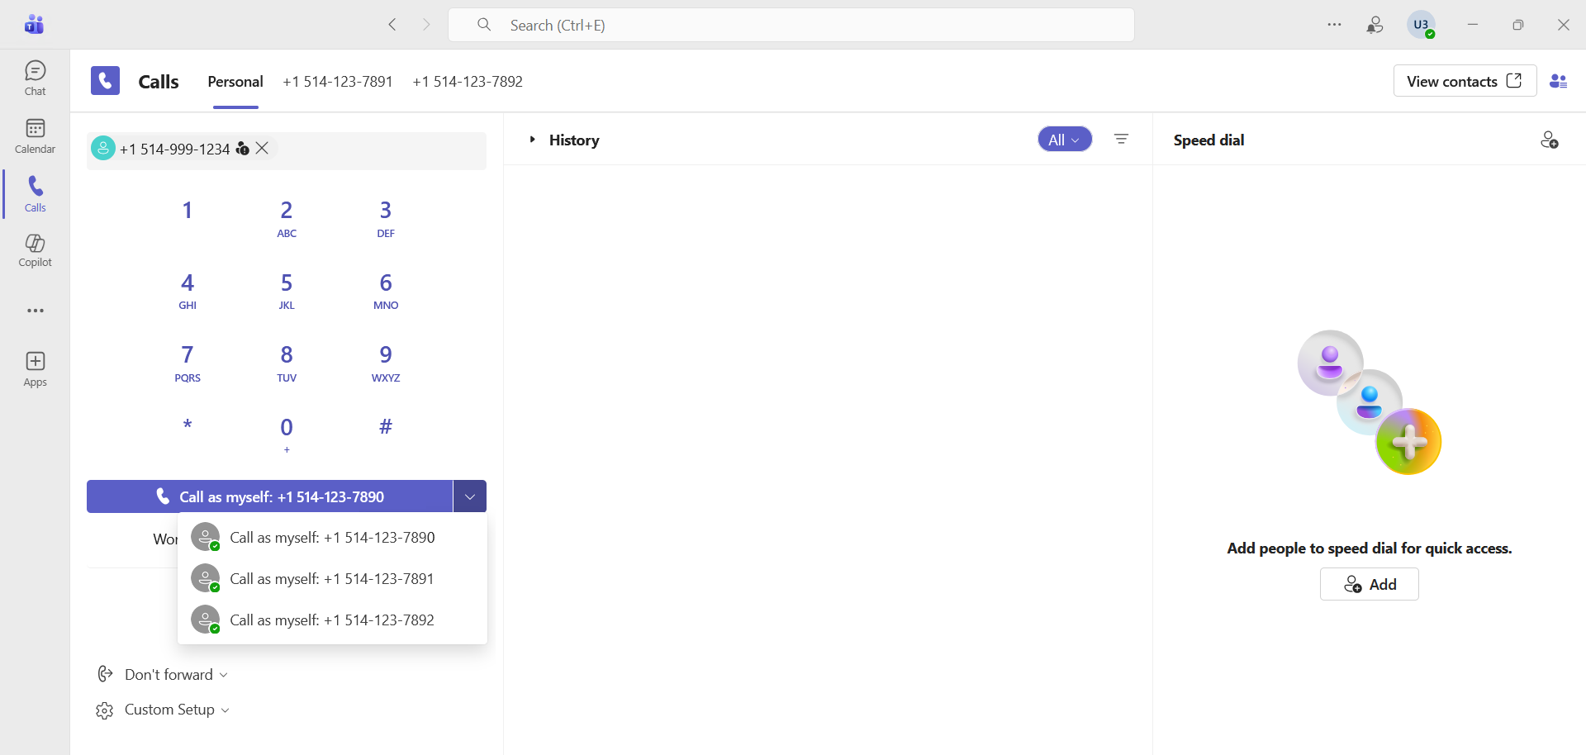Viewport: 1586px width, 755px height.
Task: Open the All history filter dropdown
Action: point(1065,140)
